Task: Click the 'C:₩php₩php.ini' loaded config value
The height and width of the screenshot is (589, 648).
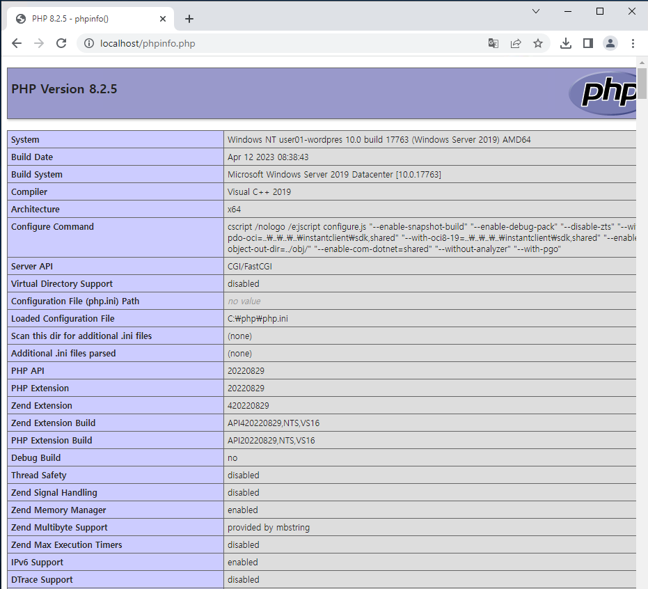Action: [258, 319]
